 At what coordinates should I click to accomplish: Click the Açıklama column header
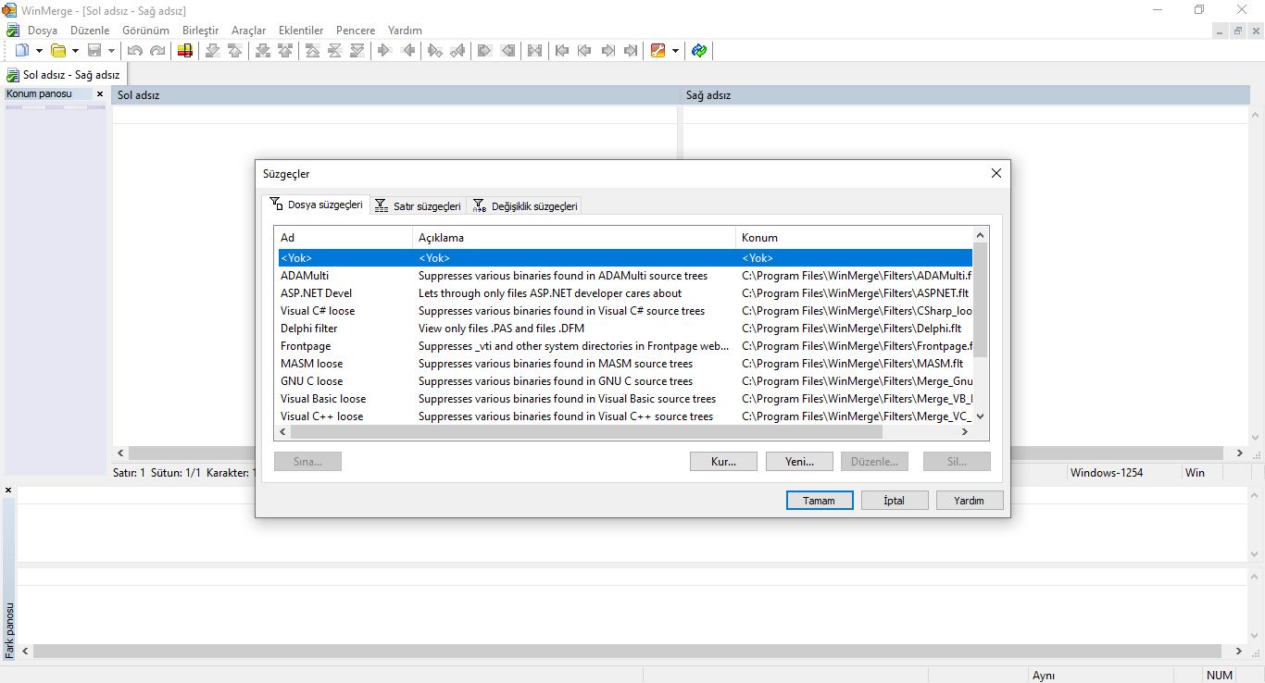pos(574,238)
